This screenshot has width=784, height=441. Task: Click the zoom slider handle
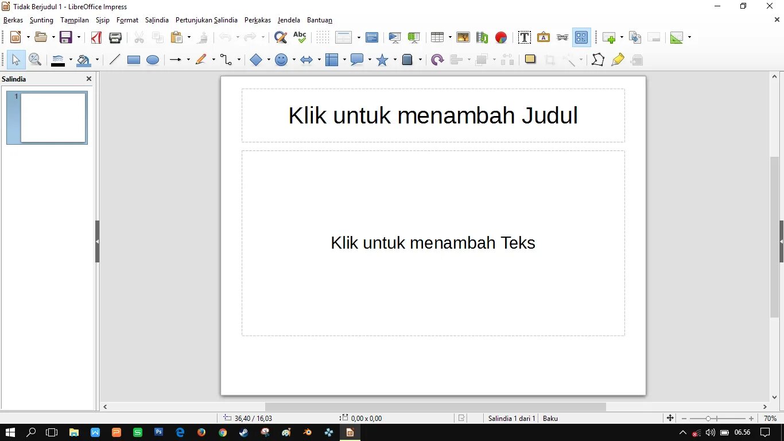(708, 419)
